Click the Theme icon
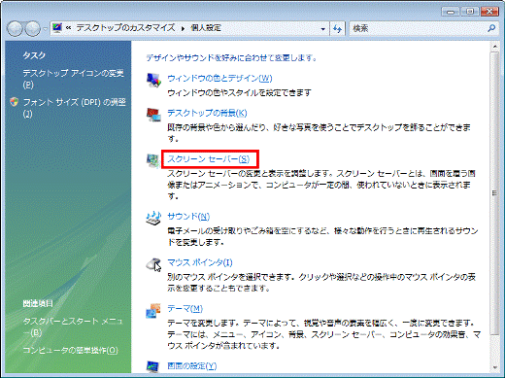This screenshot has height=378, width=505. point(153,311)
